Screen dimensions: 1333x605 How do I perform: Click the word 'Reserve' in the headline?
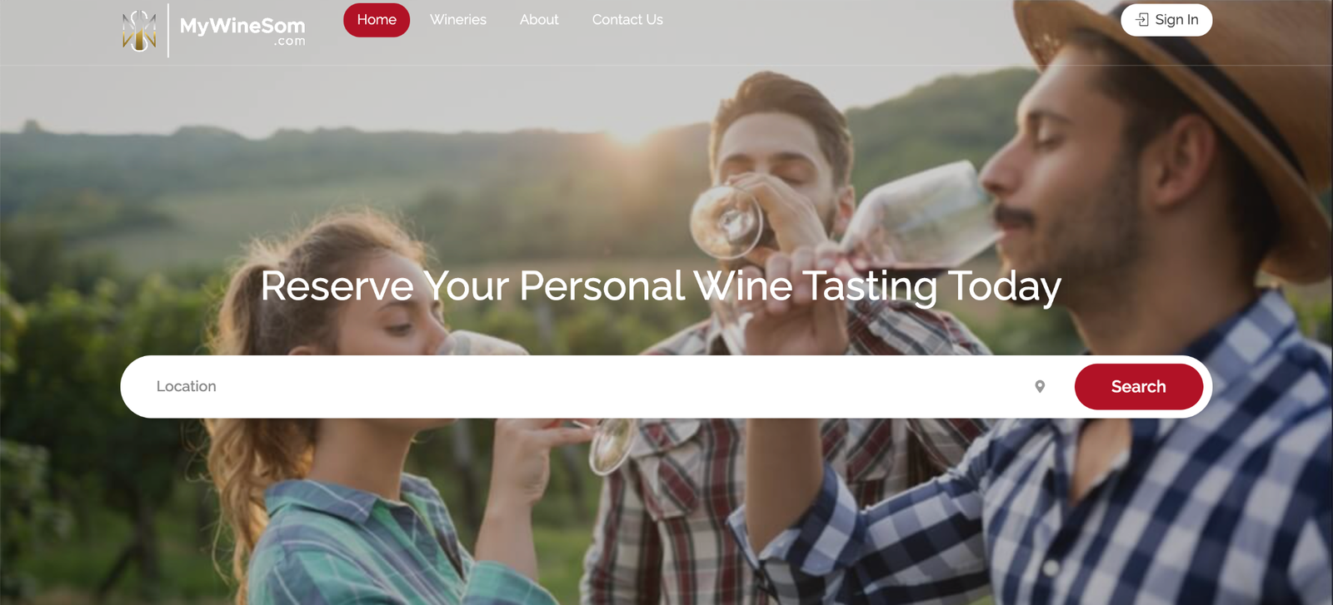[337, 286]
